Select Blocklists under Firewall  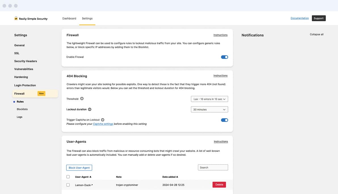[22, 109]
